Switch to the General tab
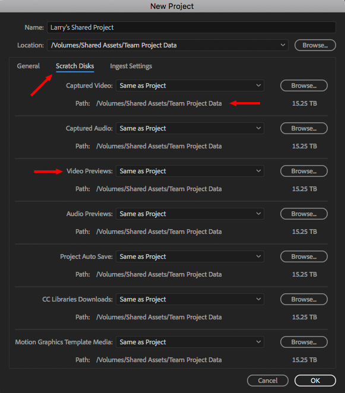 [x=29, y=66]
